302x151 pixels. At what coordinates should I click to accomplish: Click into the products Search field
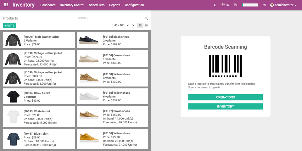110,18
